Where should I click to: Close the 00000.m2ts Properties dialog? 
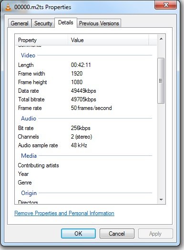pyautogui.click(x=165, y=5)
